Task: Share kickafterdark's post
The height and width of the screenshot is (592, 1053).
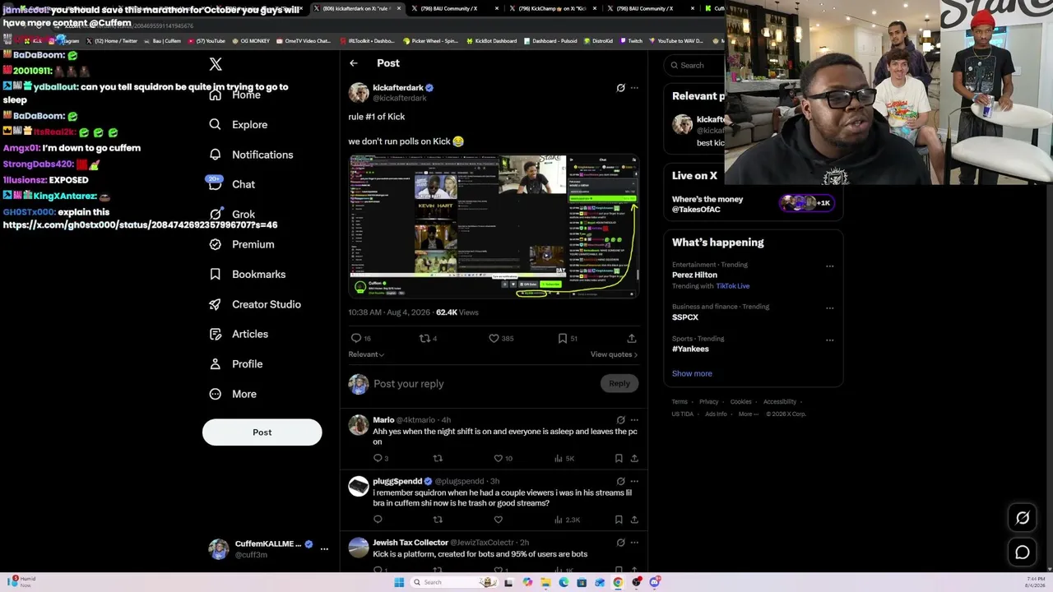Action: pyautogui.click(x=632, y=338)
